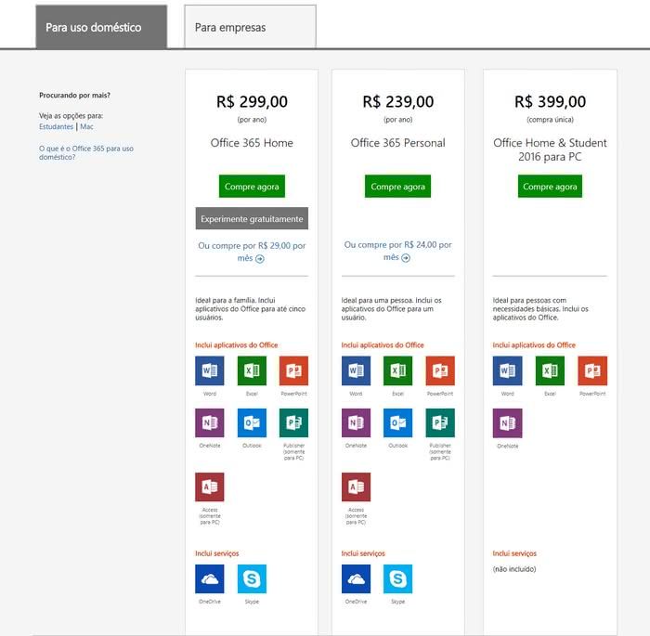Click the Publisher icon in Office 365 Home
Image resolution: width=650 pixels, height=636 pixels.
(294, 422)
